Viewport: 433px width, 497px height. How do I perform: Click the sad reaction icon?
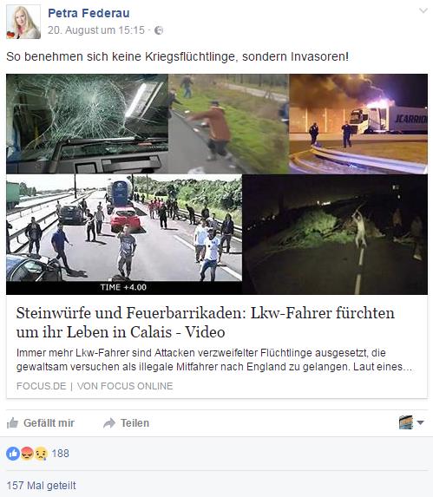pos(41,454)
